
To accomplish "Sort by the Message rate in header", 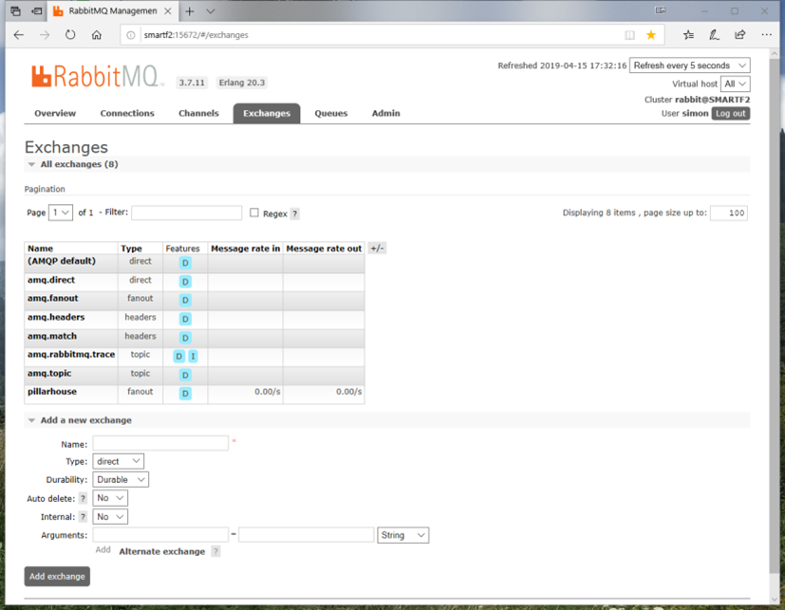I will [245, 249].
